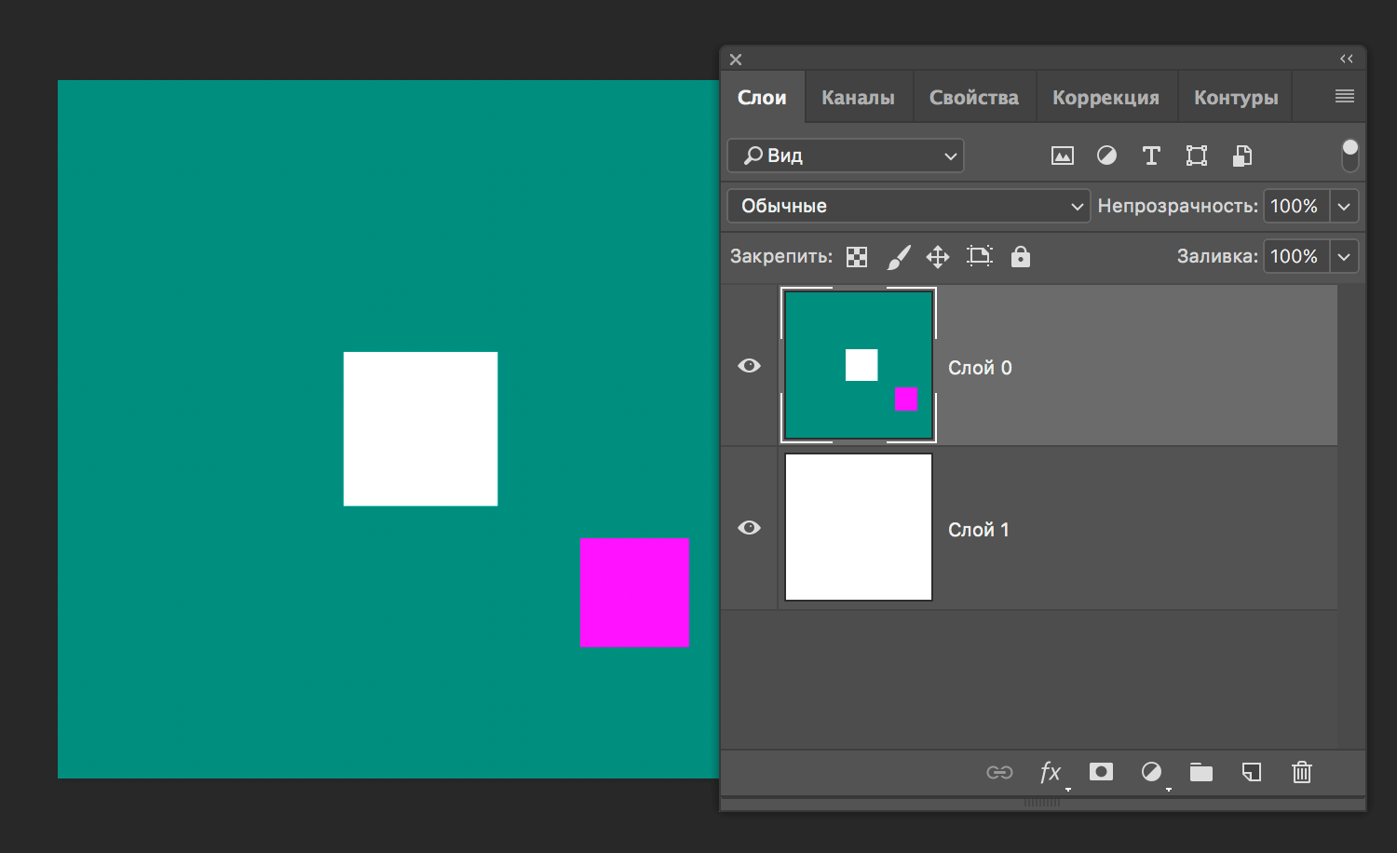Screen dimensions: 1397x853
Task: Hide the Слой 1 layer
Action: point(749,528)
